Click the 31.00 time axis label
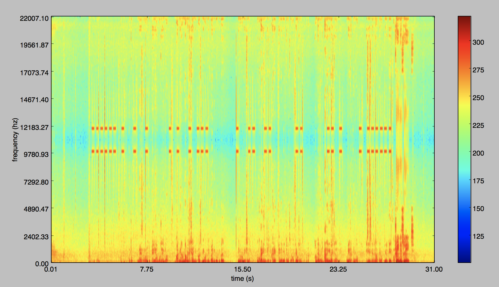The height and width of the screenshot is (287, 499). pyautogui.click(x=434, y=269)
